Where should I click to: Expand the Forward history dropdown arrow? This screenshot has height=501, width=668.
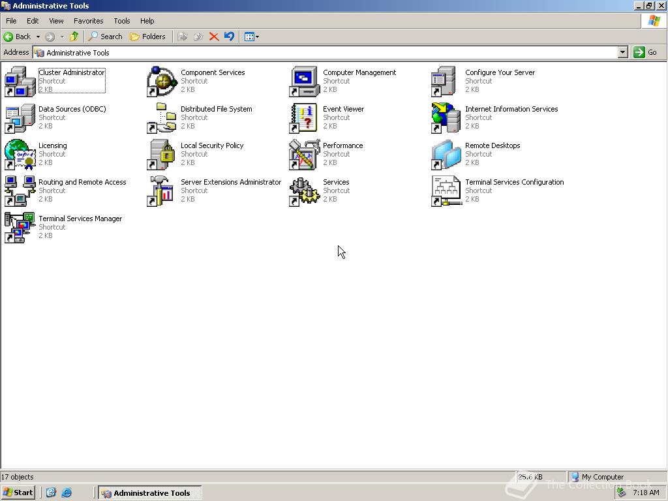(62, 37)
